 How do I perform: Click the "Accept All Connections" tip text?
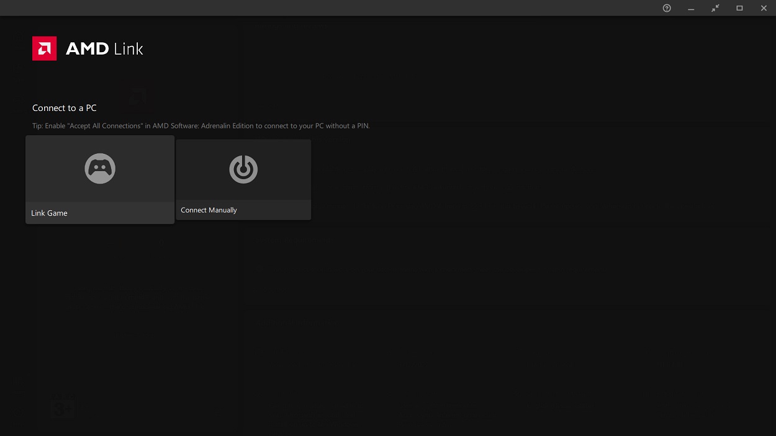201,126
